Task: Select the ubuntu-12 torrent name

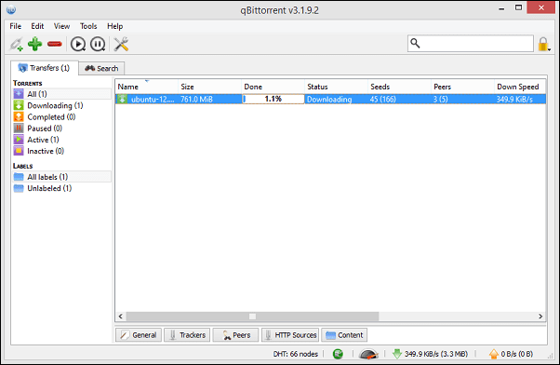Action: point(153,100)
